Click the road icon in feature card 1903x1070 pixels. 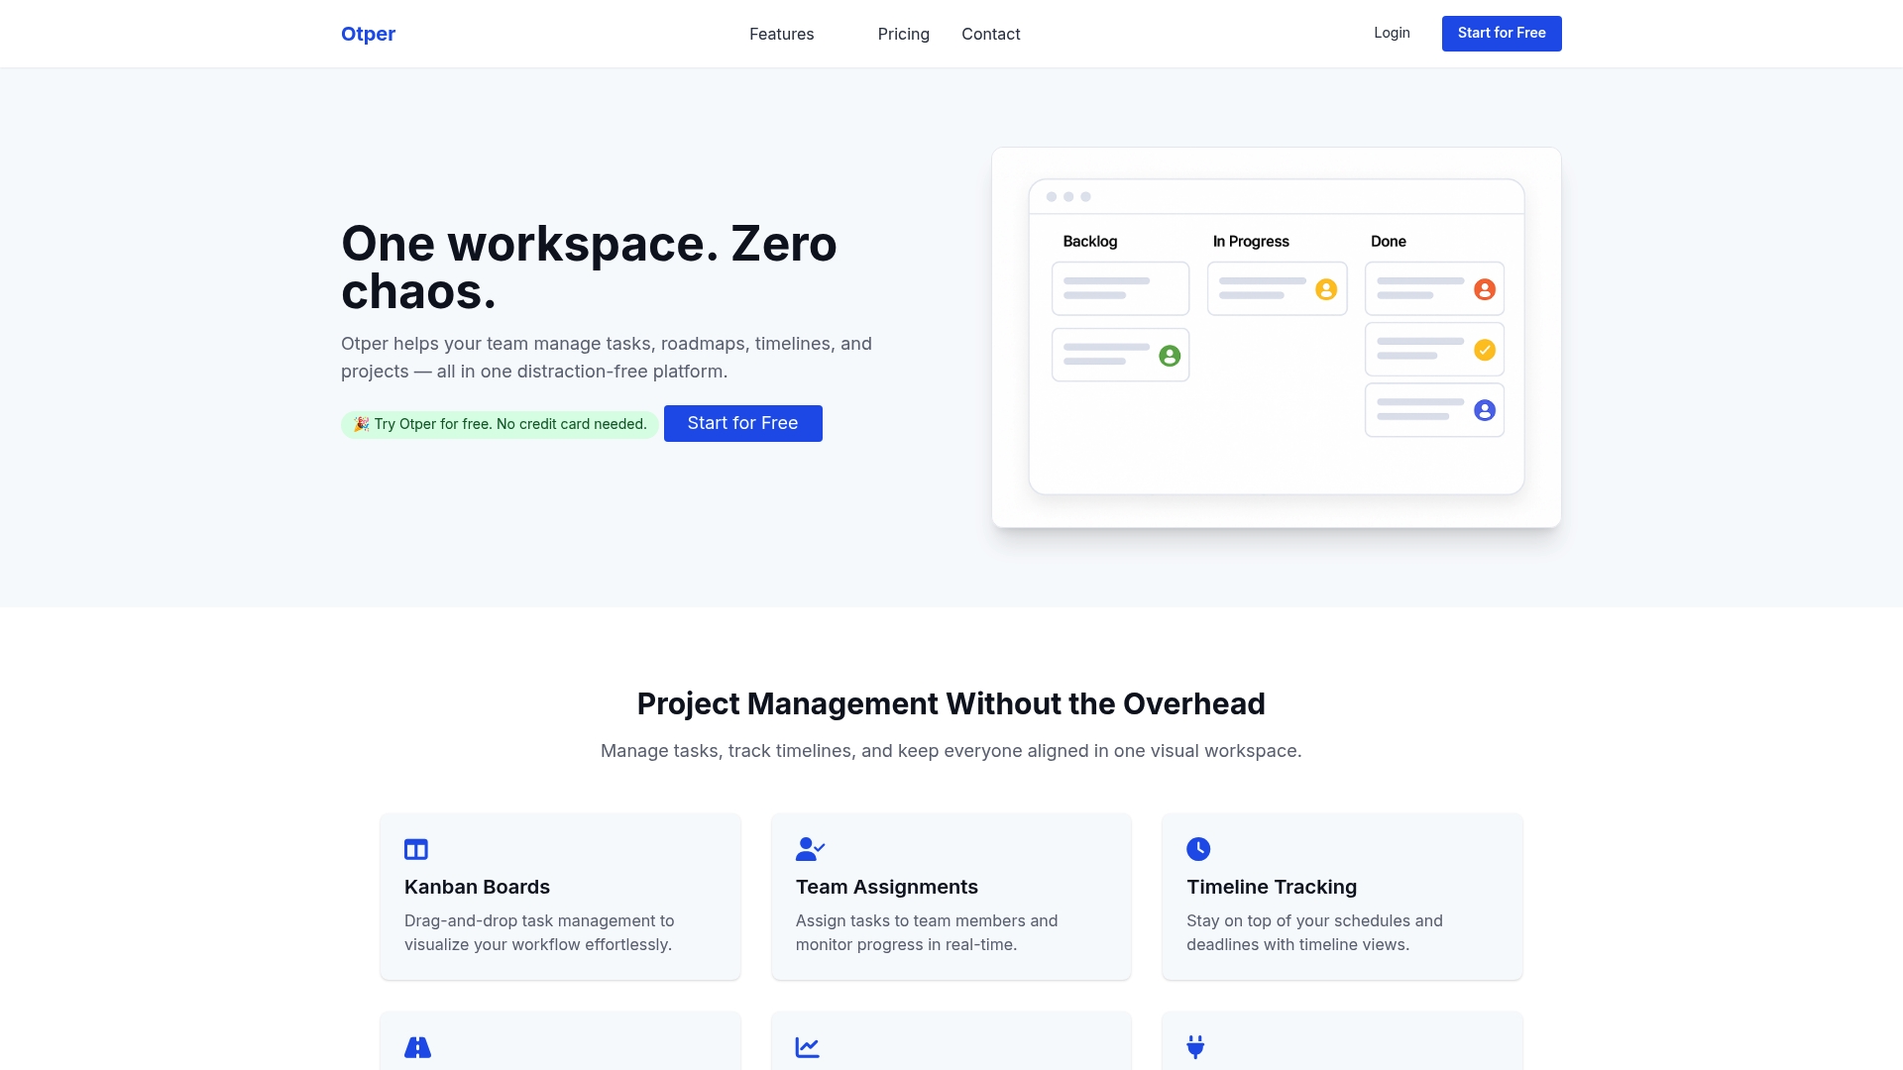417,1047
